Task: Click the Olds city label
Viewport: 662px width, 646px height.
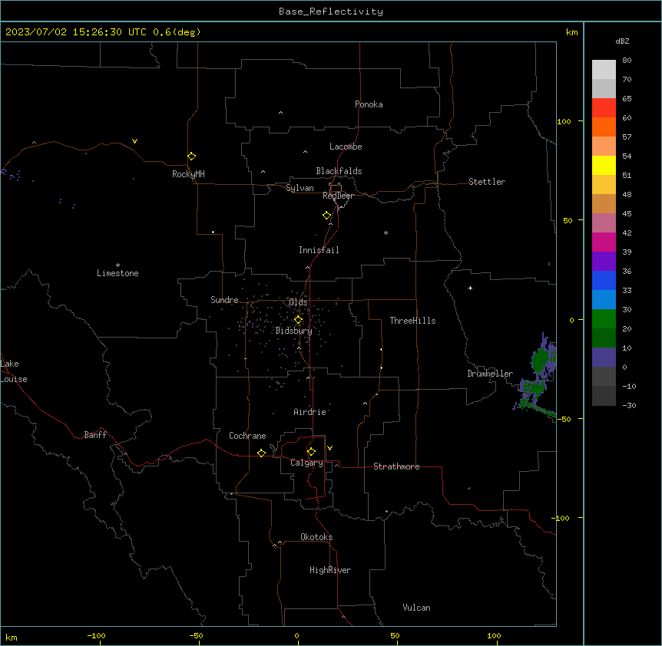Action: coord(298,302)
